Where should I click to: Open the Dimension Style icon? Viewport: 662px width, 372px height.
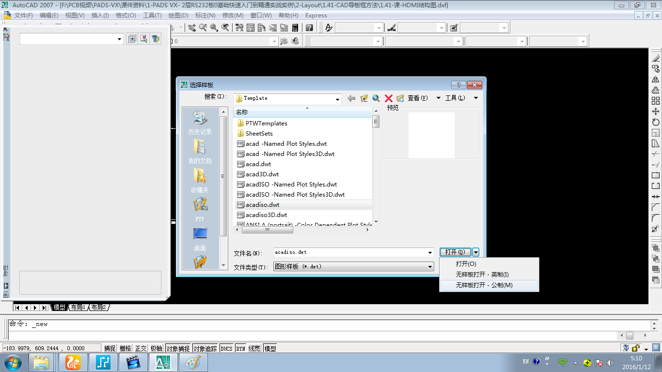(x=392, y=28)
